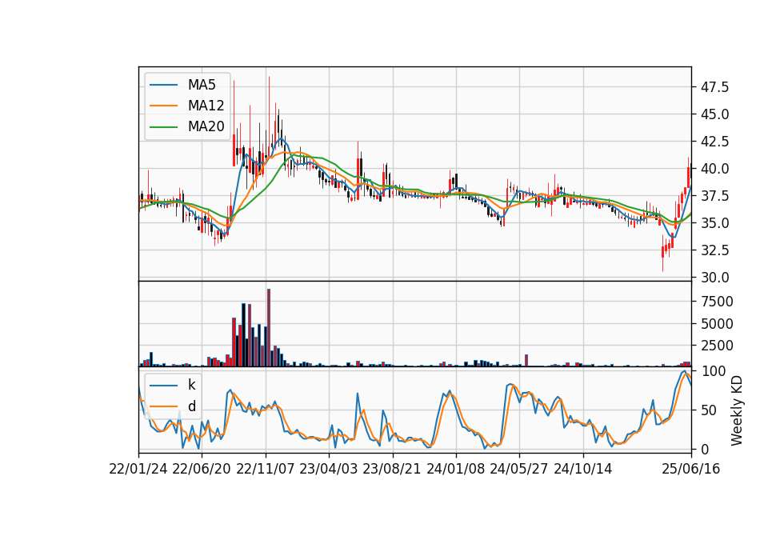Click the 40.0 price axis label
This screenshot has width=768, height=552.
715,169
